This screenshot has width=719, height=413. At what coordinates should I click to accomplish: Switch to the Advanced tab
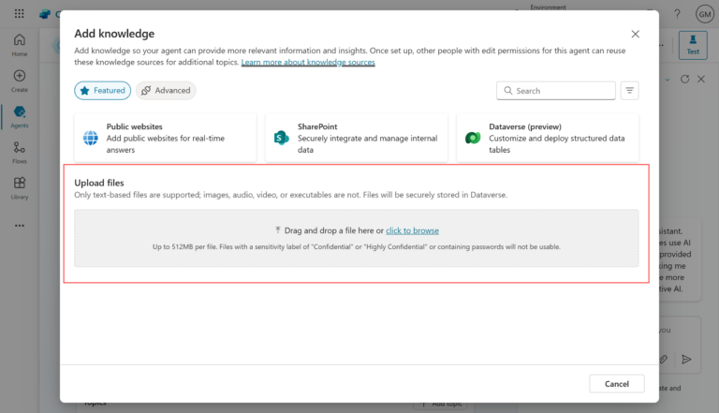(x=166, y=91)
